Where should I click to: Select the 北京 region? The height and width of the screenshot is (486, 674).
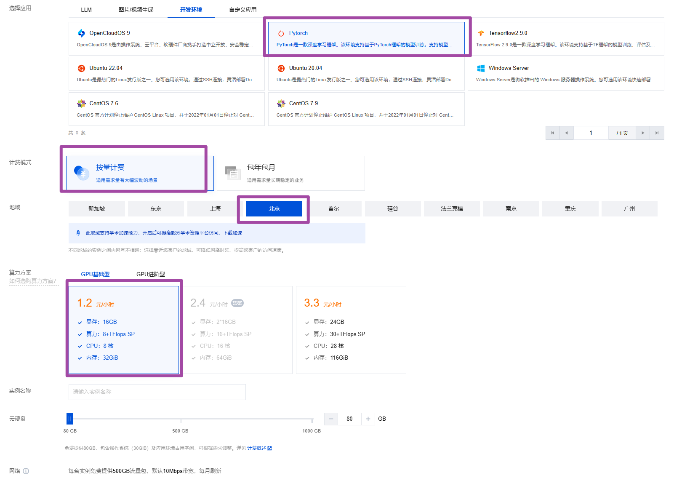click(274, 208)
